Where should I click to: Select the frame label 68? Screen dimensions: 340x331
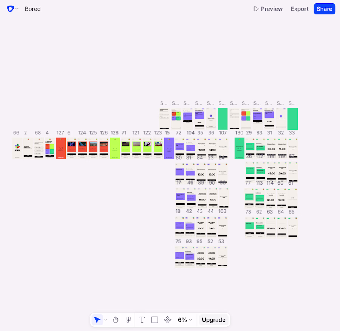pyautogui.click(x=38, y=133)
